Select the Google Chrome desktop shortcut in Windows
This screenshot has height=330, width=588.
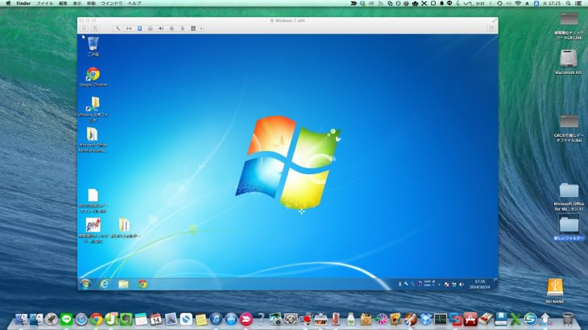(x=93, y=76)
